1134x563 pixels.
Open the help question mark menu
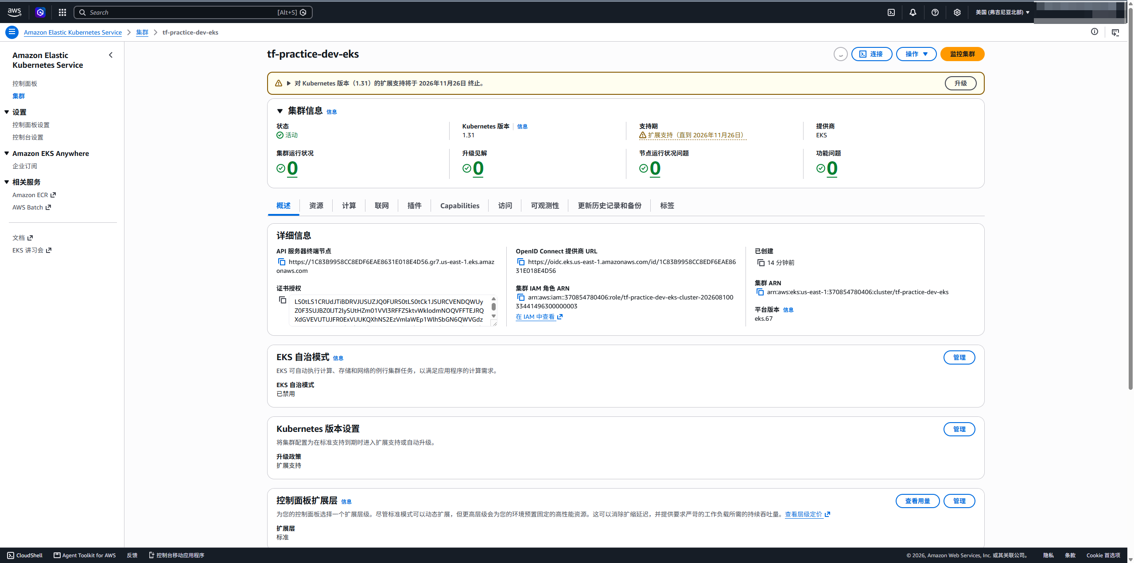coord(935,12)
